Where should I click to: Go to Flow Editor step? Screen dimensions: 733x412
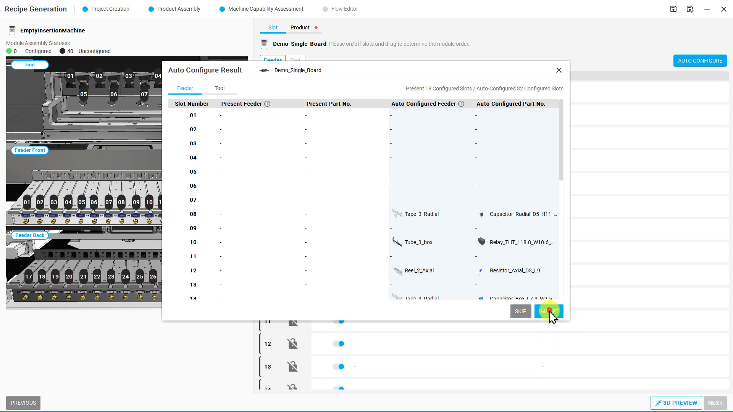tap(340, 9)
